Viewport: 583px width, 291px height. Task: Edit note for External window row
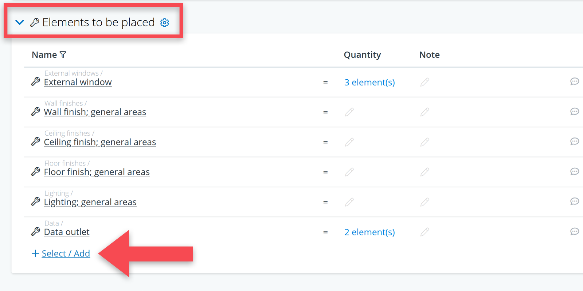(x=424, y=82)
